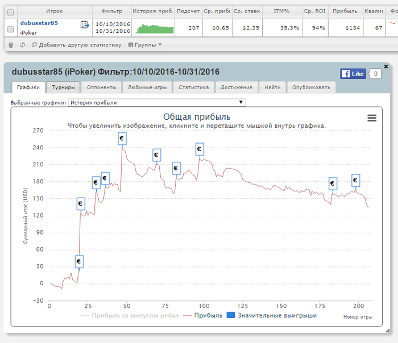The width and height of the screenshot is (398, 343).
Task: Open the 'Достижения' tab
Action: tap(237, 87)
